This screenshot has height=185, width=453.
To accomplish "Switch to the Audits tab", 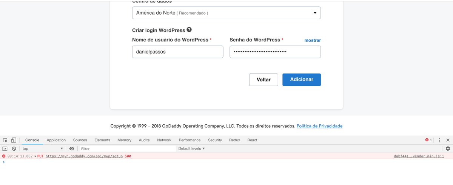I will coord(144,140).
